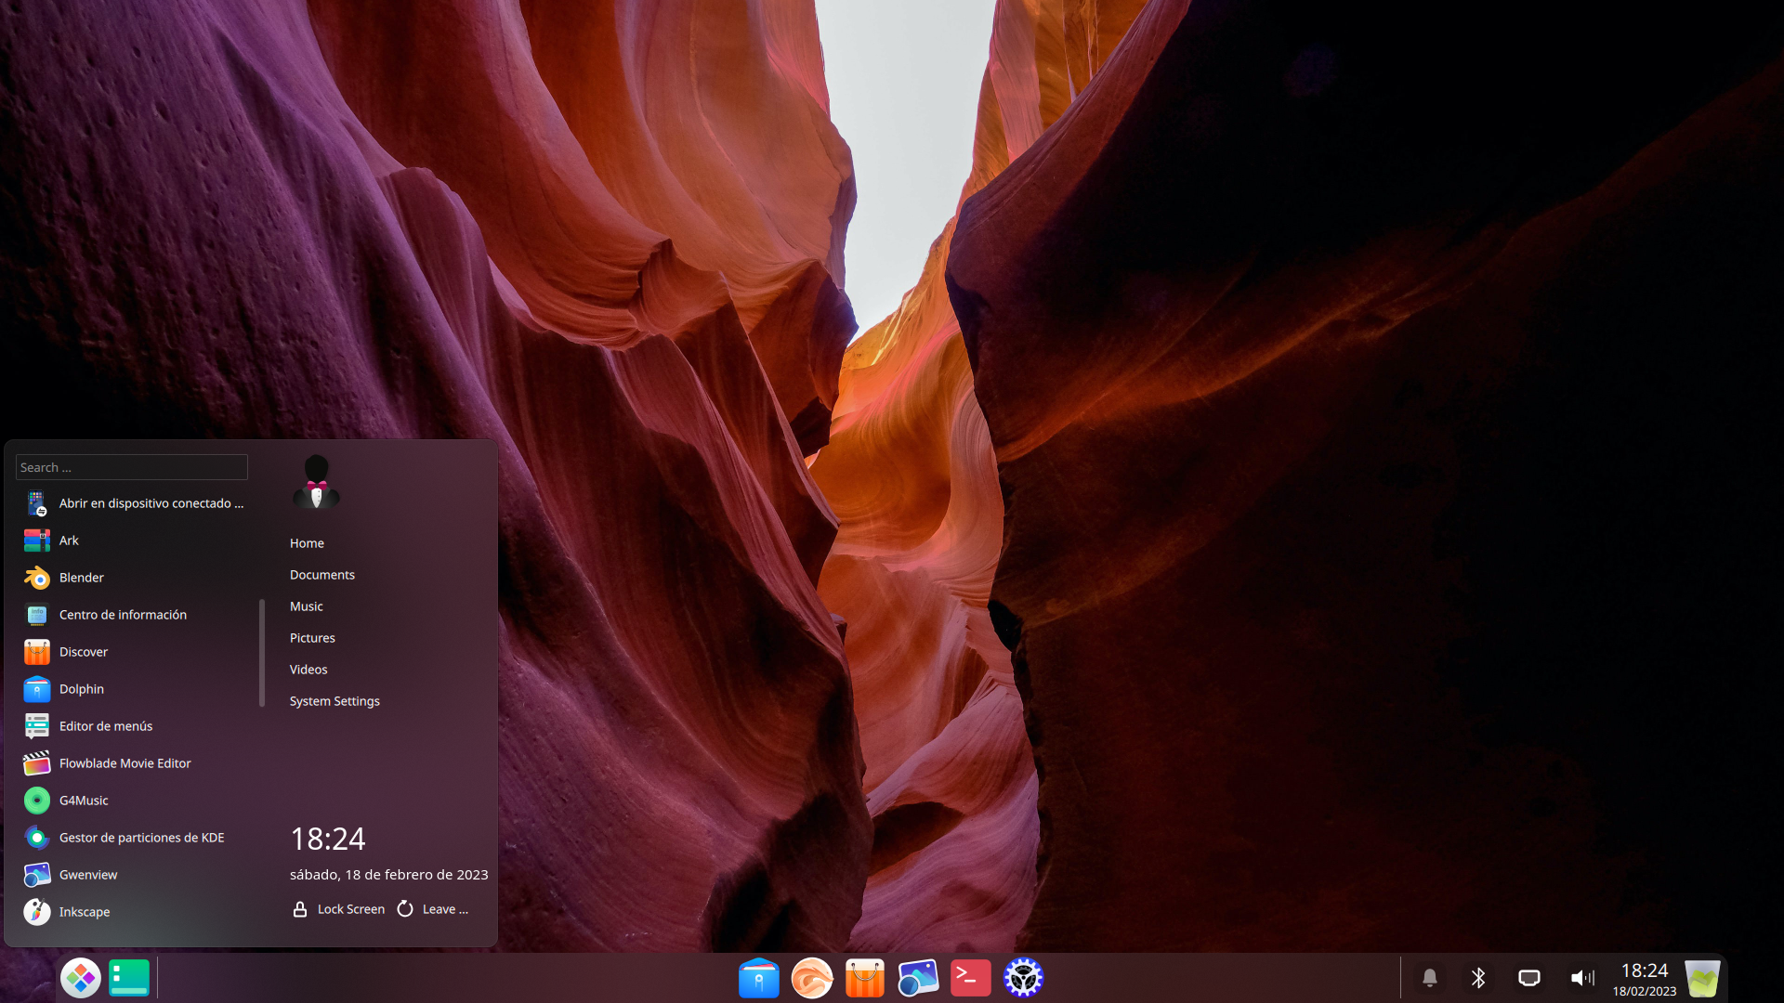Open Bluetooth tray icon
1784x1003 pixels.
(1478, 978)
